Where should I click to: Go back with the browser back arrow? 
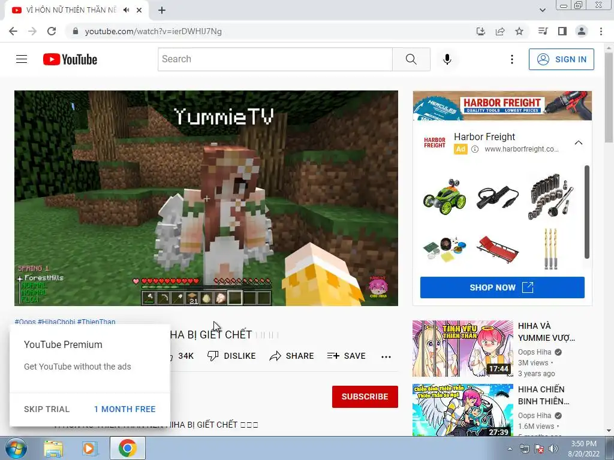[13, 31]
